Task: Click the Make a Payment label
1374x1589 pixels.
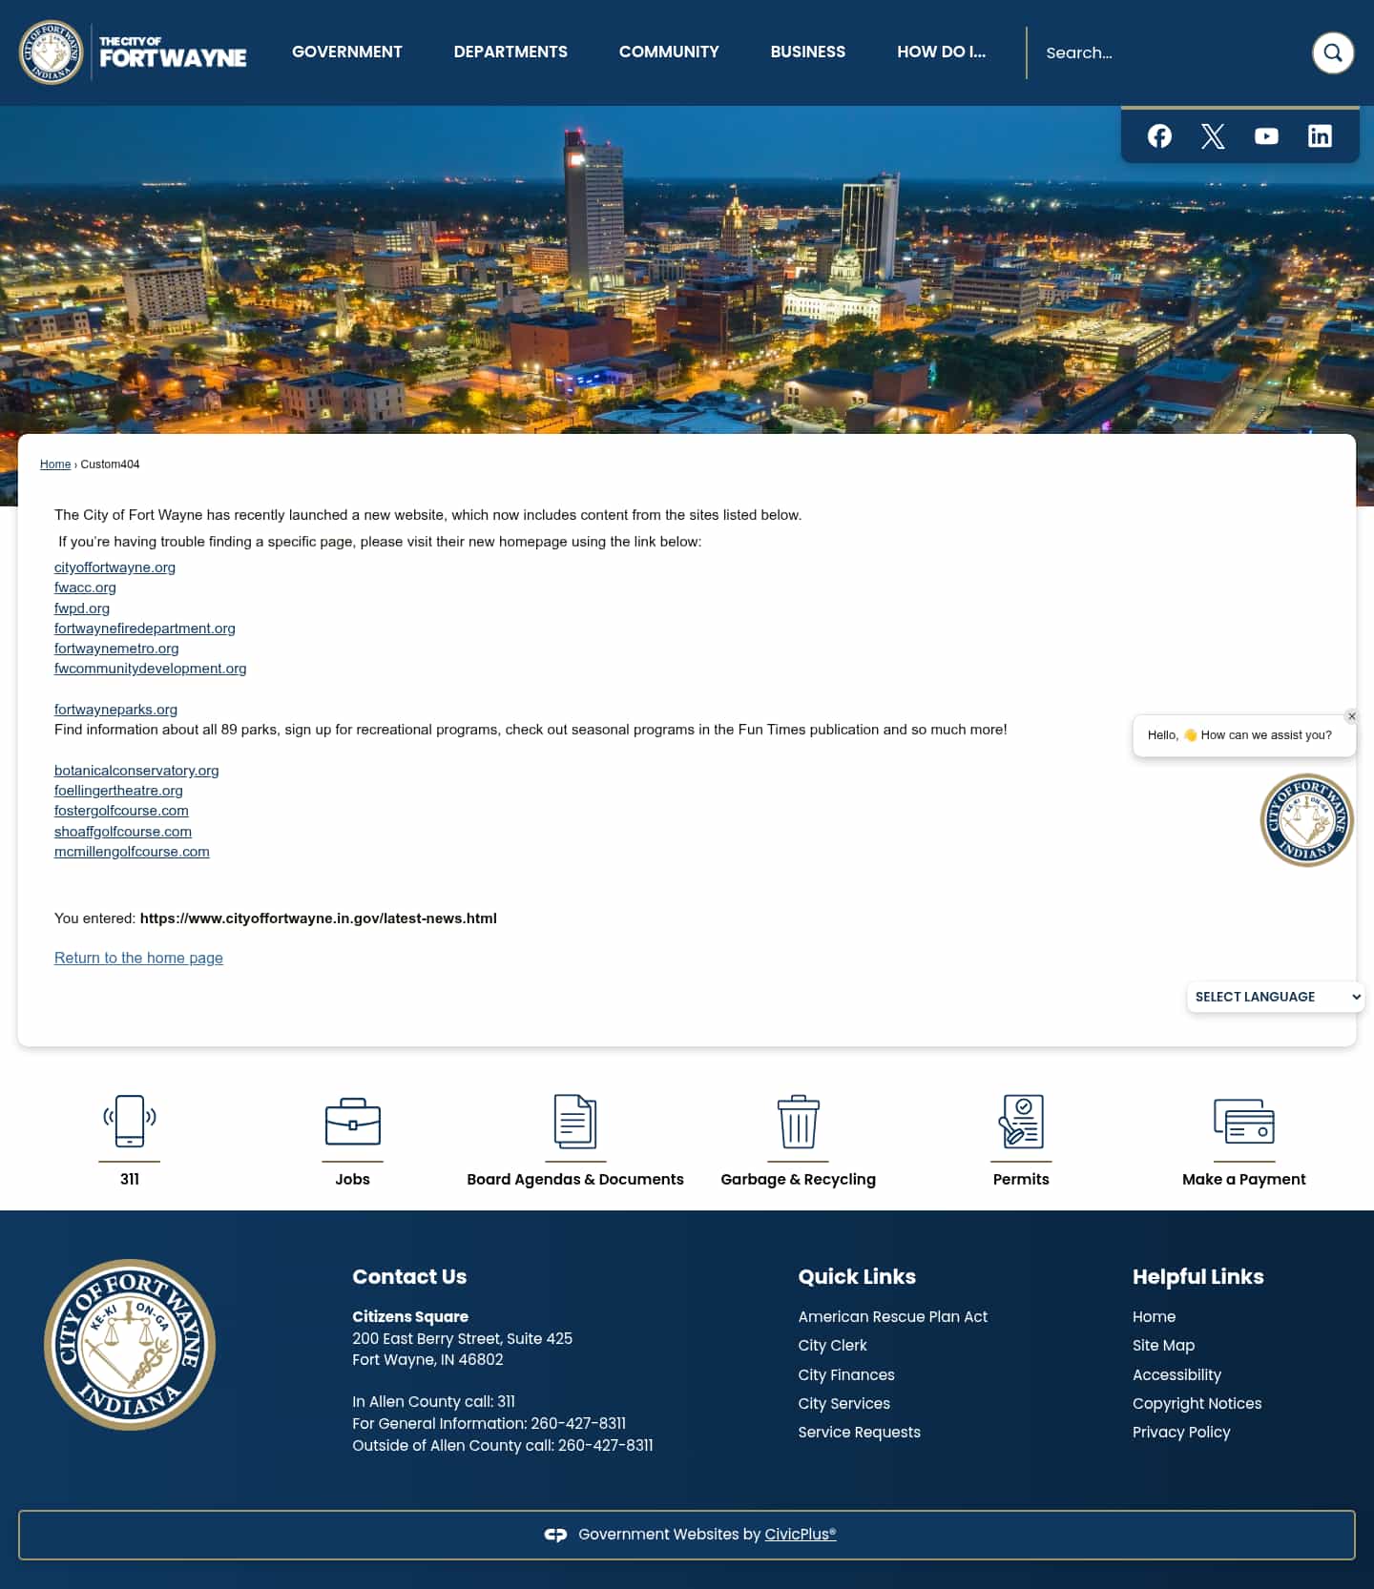Action: click(x=1244, y=1179)
